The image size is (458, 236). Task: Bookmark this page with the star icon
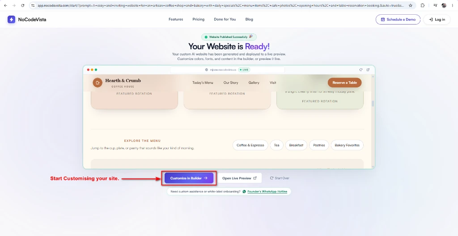tap(411, 5)
